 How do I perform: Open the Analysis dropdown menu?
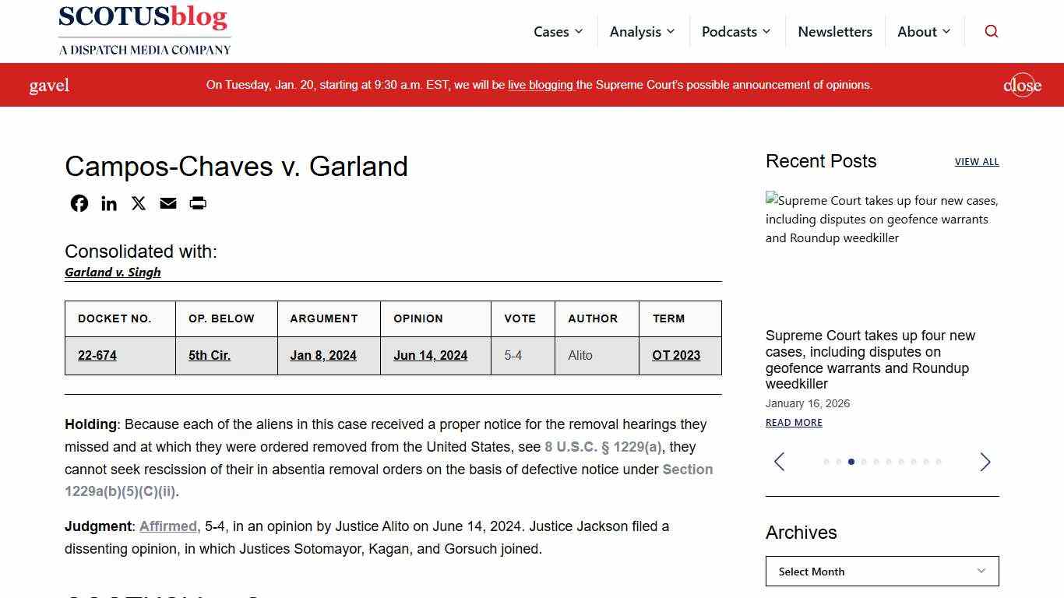tap(642, 31)
